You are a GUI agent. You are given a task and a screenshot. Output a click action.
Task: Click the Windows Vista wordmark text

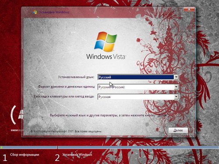[106, 56]
